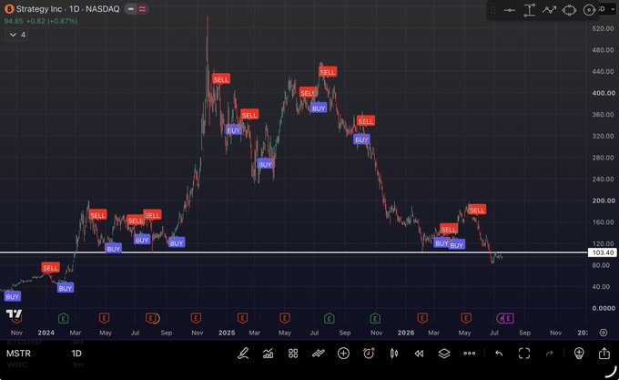Start bar replay with rewind icon
The width and height of the screenshot is (619, 380).
point(419,354)
